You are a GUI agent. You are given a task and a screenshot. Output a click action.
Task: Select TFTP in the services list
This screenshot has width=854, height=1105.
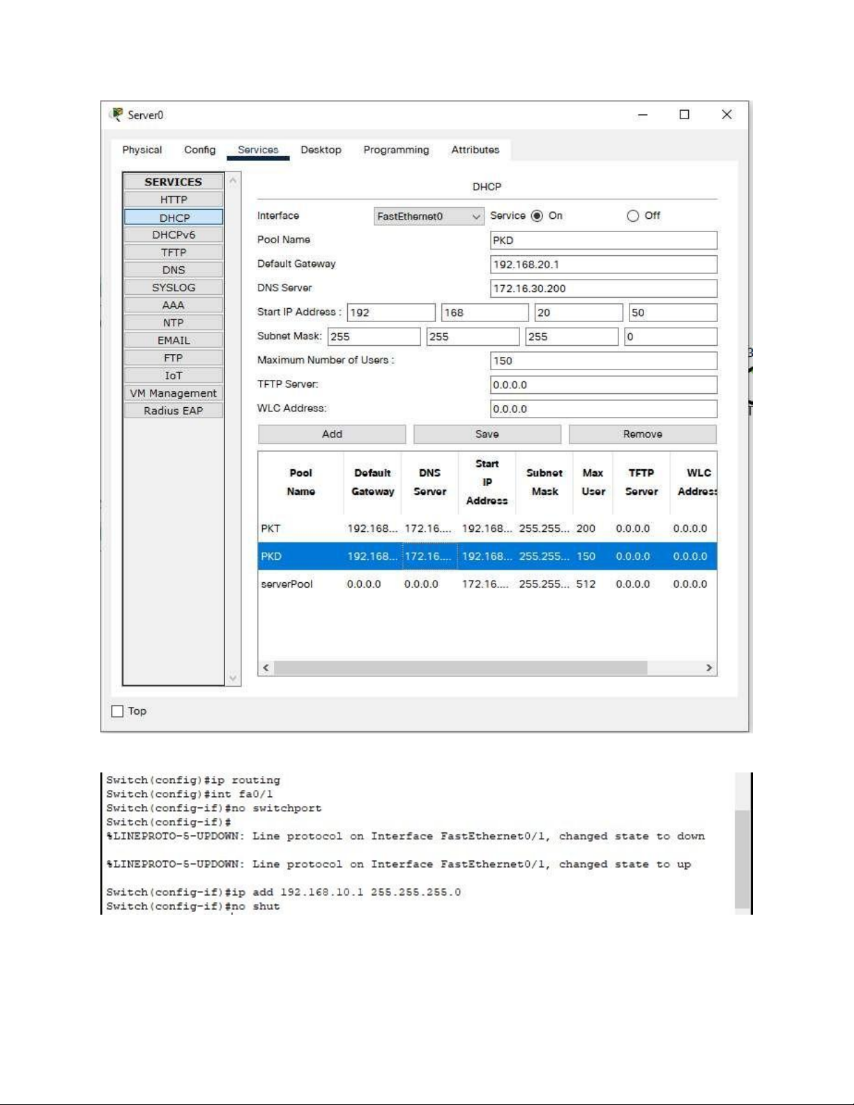(x=174, y=252)
